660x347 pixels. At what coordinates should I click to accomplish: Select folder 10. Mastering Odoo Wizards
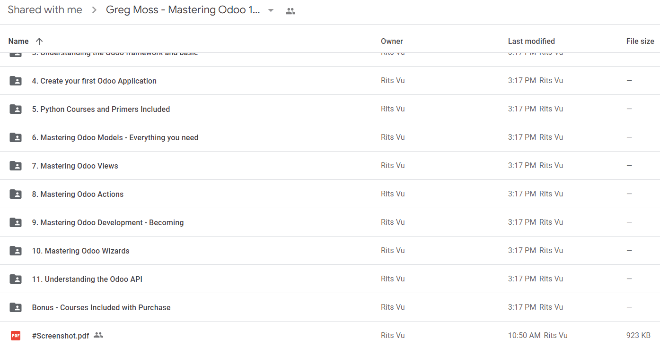point(80,251)
